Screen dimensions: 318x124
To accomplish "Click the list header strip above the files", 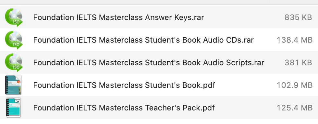I will (x=159, y=2).
